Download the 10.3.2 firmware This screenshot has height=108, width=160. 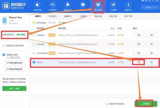click(138, 62)
